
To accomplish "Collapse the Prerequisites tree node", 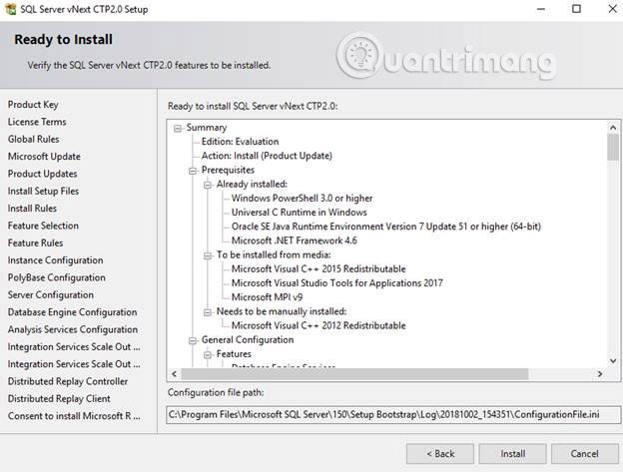I will coord(193,171).
